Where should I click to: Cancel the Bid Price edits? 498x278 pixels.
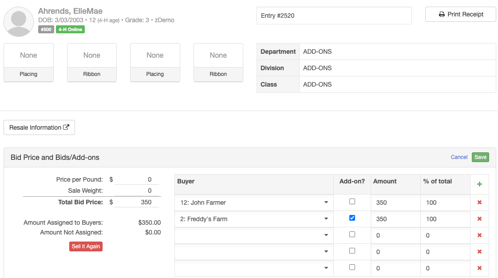coord(459,157)
